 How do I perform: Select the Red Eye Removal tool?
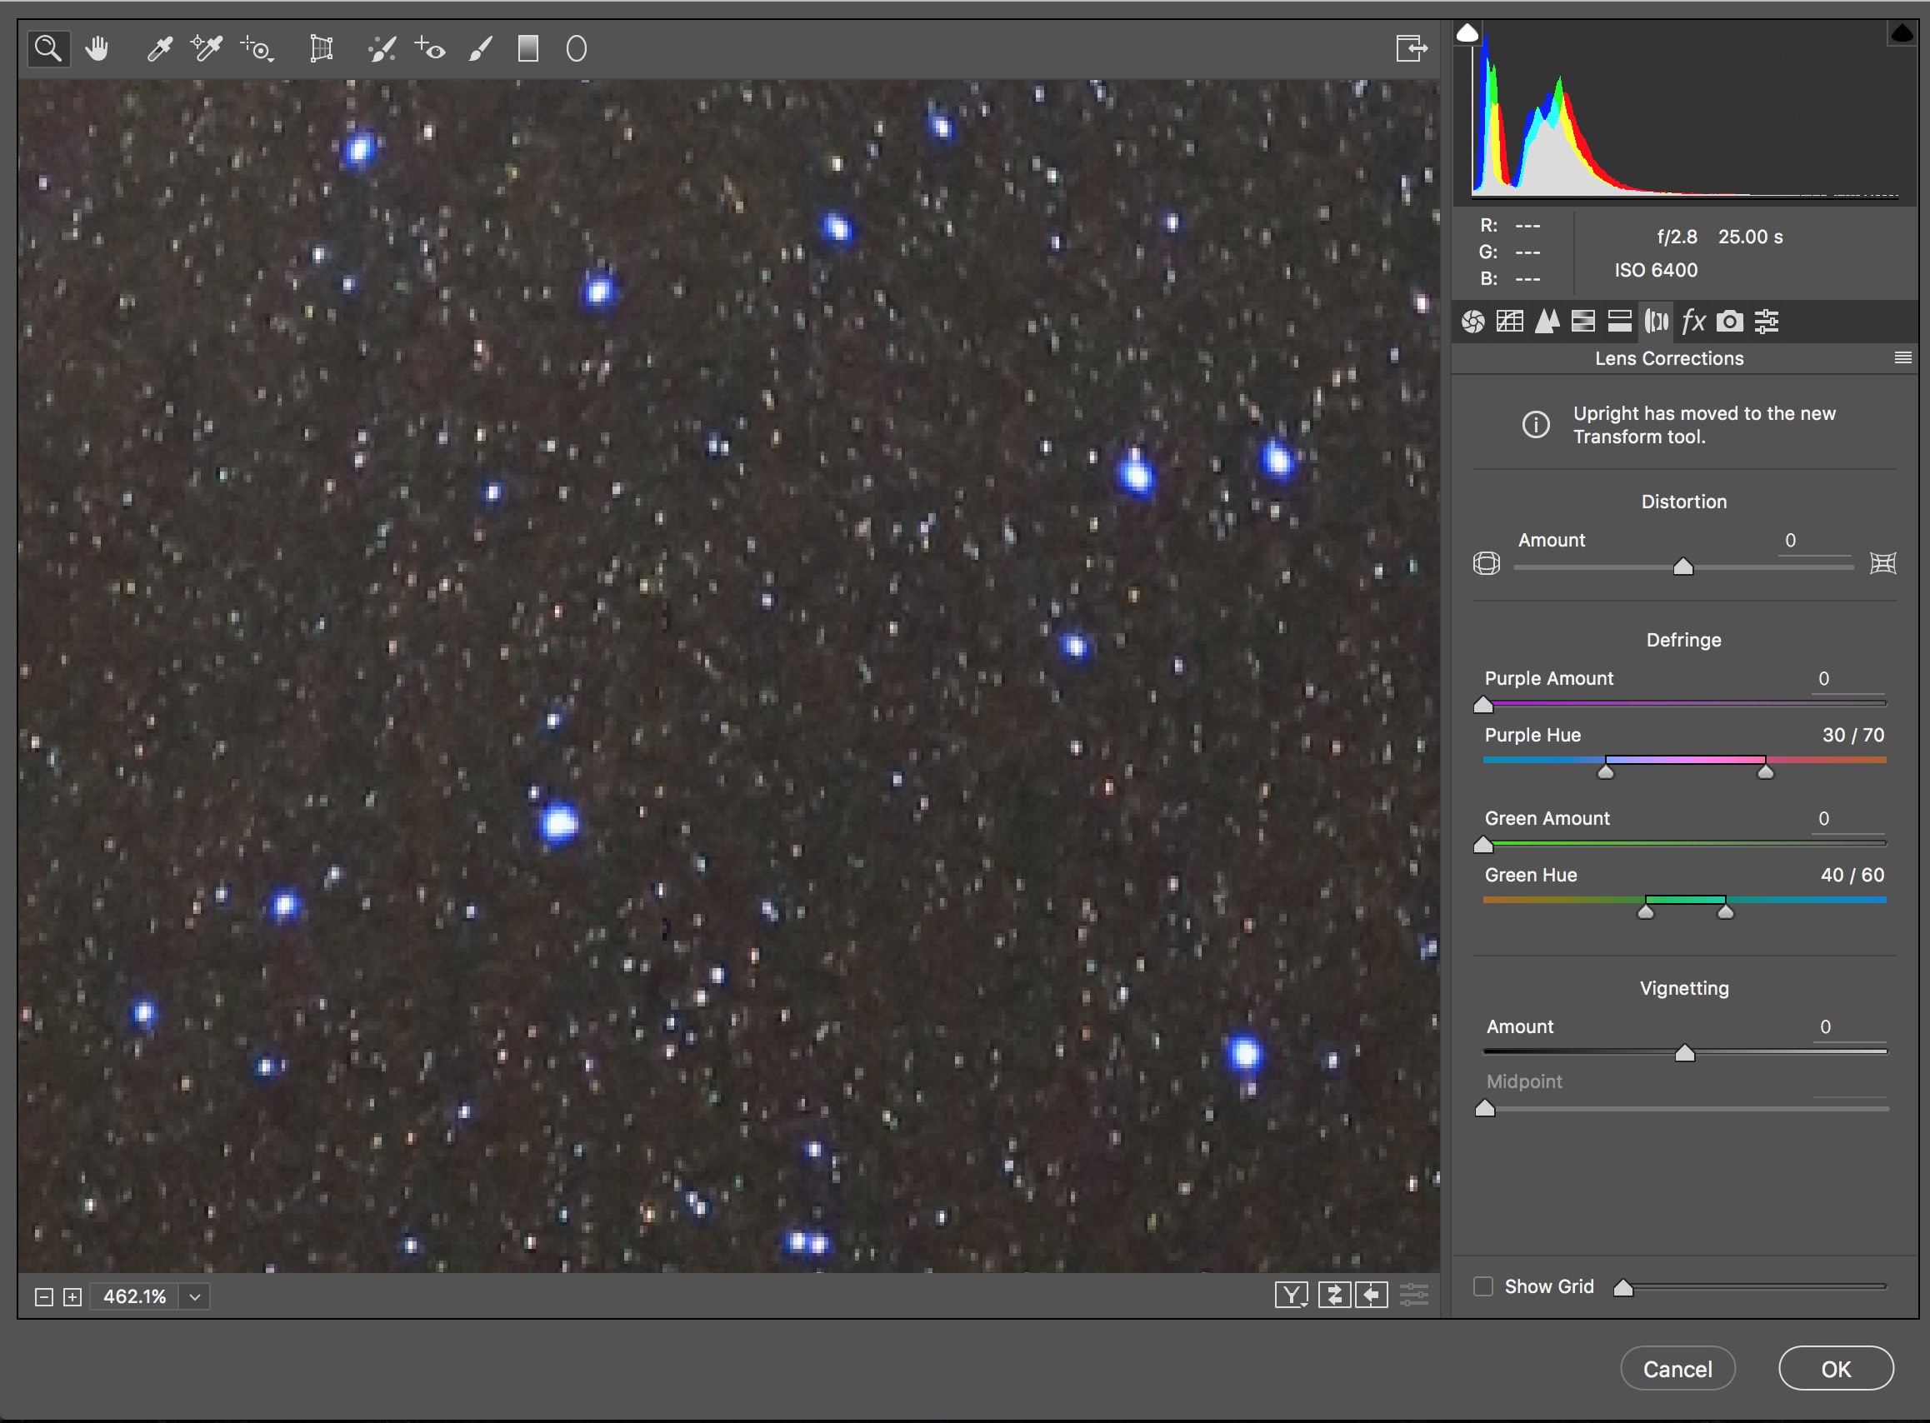coord(430,49)
